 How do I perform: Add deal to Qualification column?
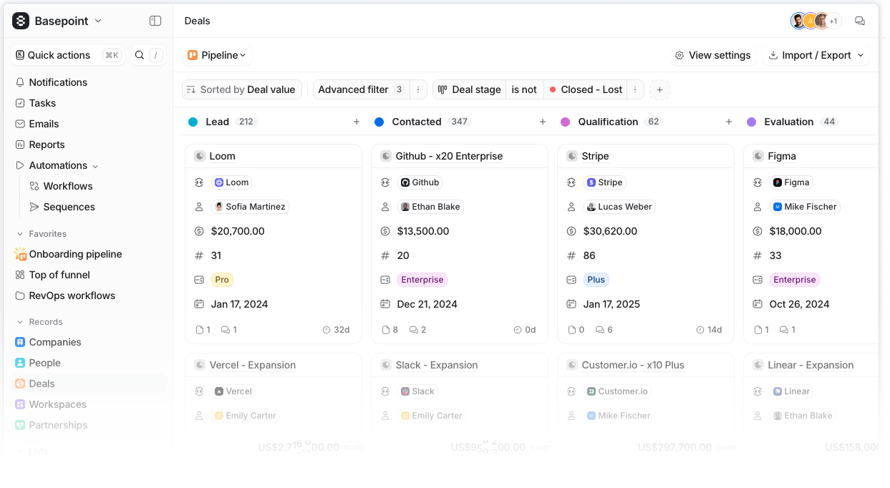click(729, 122)
